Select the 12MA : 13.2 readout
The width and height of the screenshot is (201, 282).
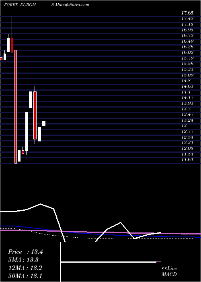(x=25, y=268)
